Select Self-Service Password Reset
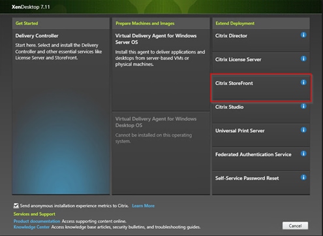This screenshot has height=236, width=323. 261,183
